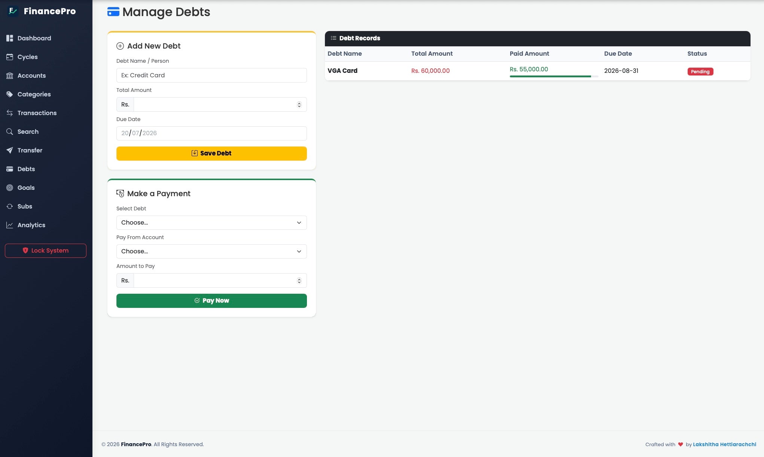The width and height of the screenshot is (764, 457).
Task: Click the Save Debt button
Action: [x=211, y=154]
